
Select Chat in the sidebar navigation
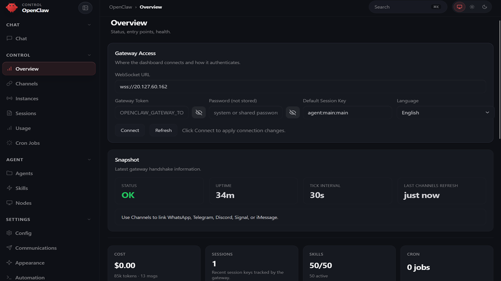[21, 38]
